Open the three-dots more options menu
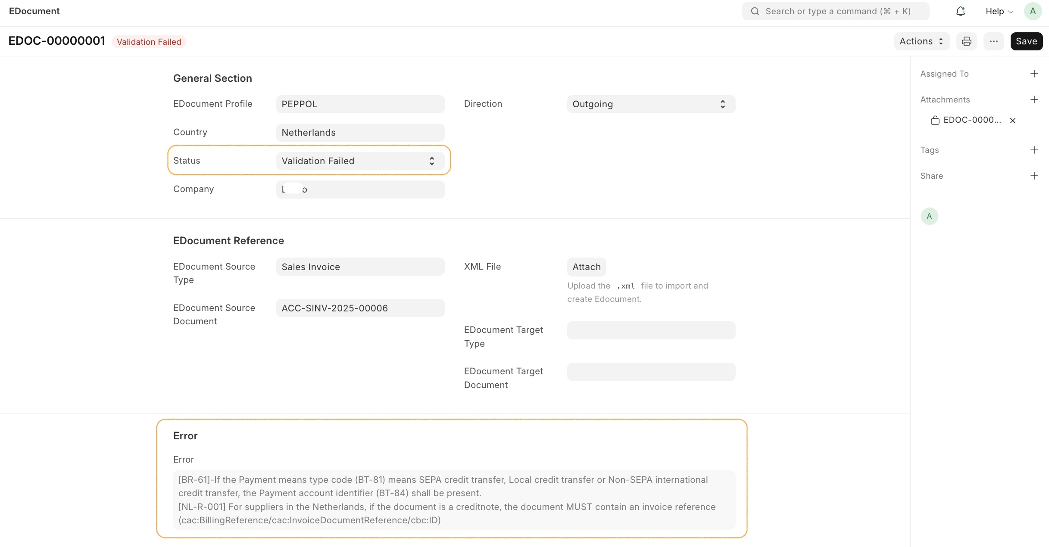 [993, 41]
